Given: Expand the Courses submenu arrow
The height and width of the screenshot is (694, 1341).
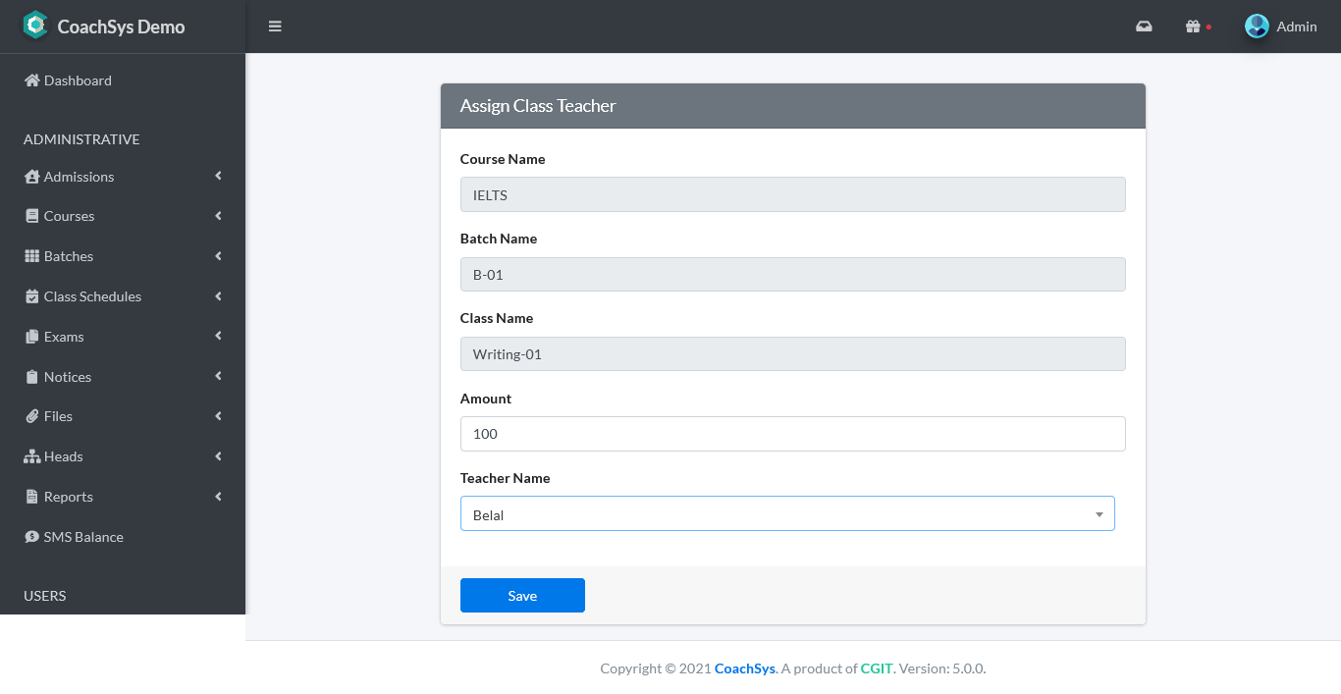Looking at the screenshot, I should 218,216.
